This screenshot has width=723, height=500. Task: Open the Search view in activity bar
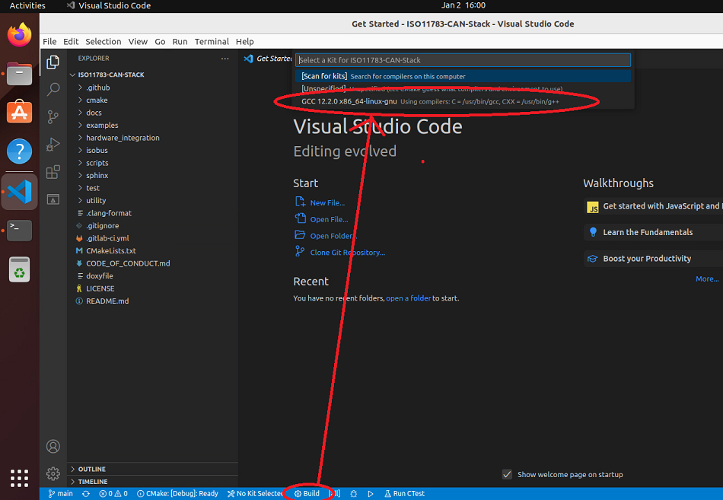[x=53, y=90]
